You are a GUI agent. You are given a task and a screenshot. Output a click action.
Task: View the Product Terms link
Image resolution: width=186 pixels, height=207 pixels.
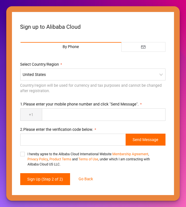pos(60,159)
